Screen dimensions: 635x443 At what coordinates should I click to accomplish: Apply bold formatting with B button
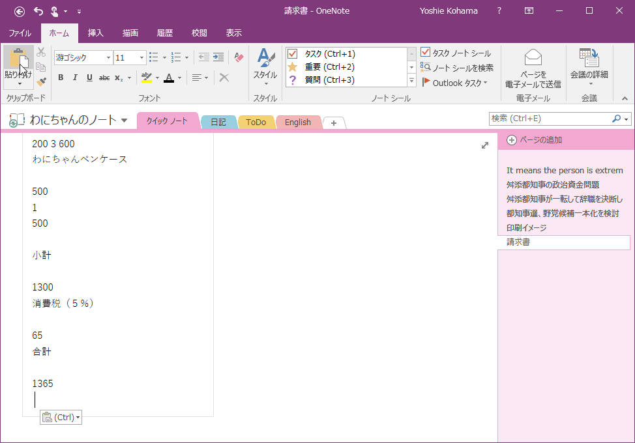[x=61, y=78]
